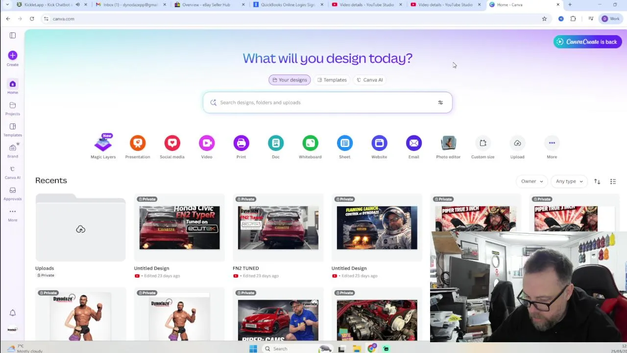Image resolution: width=627 pixels, height=353 pixels.
Task: Open Approvals in the sidebar
Action: 13,193
